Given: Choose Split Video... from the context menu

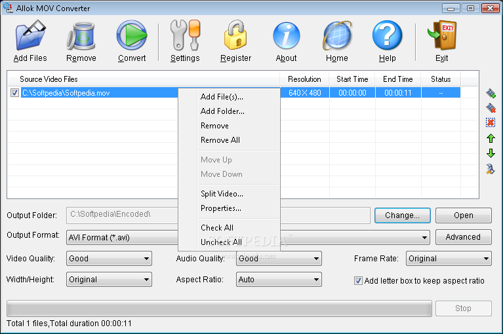Looking at the screenshot, I should (222, 194).
